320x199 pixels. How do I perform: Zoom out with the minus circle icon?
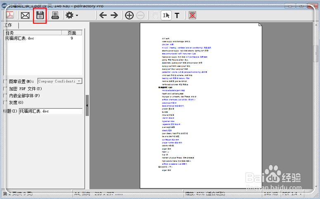(x=140, y=15)
